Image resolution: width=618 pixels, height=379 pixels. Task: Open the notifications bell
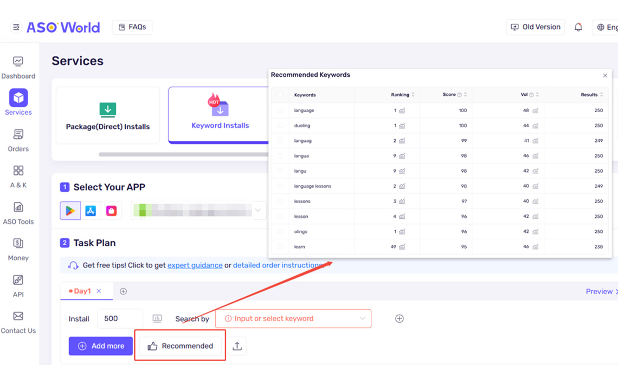pyautogui.click(x=578, y=27)
